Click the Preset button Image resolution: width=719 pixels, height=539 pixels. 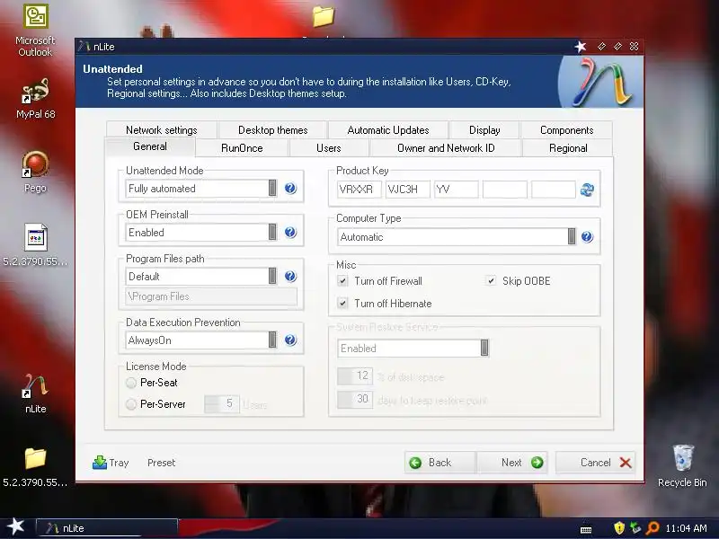click(x=162, y=463)
